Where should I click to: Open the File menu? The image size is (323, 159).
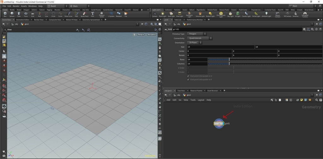(x=4, y=6)
